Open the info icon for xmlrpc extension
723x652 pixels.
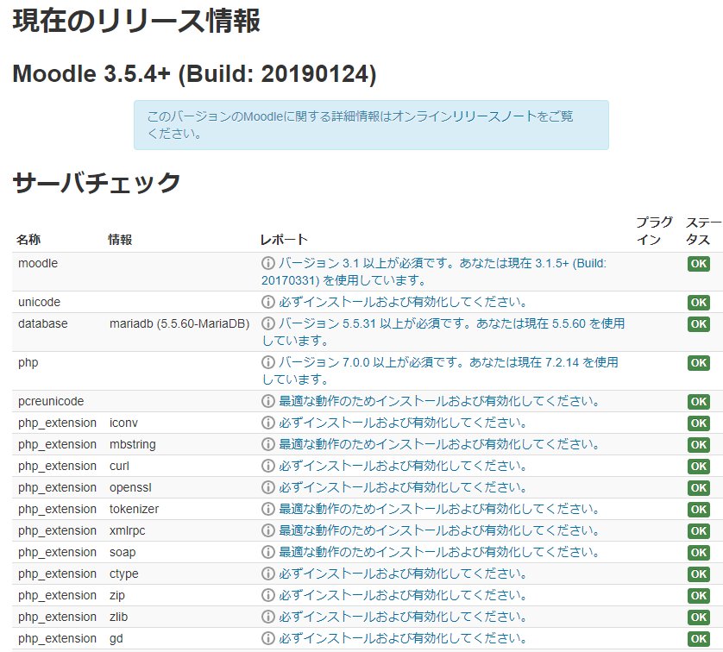[268, 530]
